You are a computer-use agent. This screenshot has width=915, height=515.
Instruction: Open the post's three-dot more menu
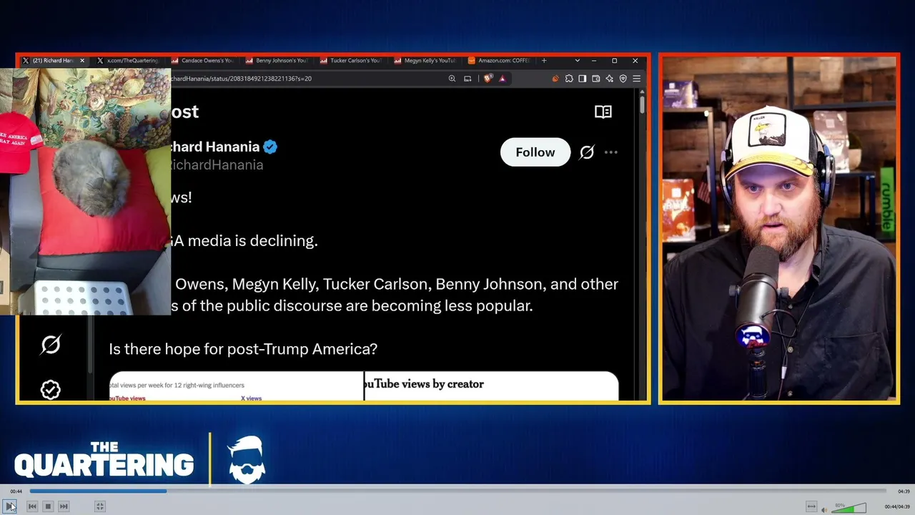tap(611, 152)
